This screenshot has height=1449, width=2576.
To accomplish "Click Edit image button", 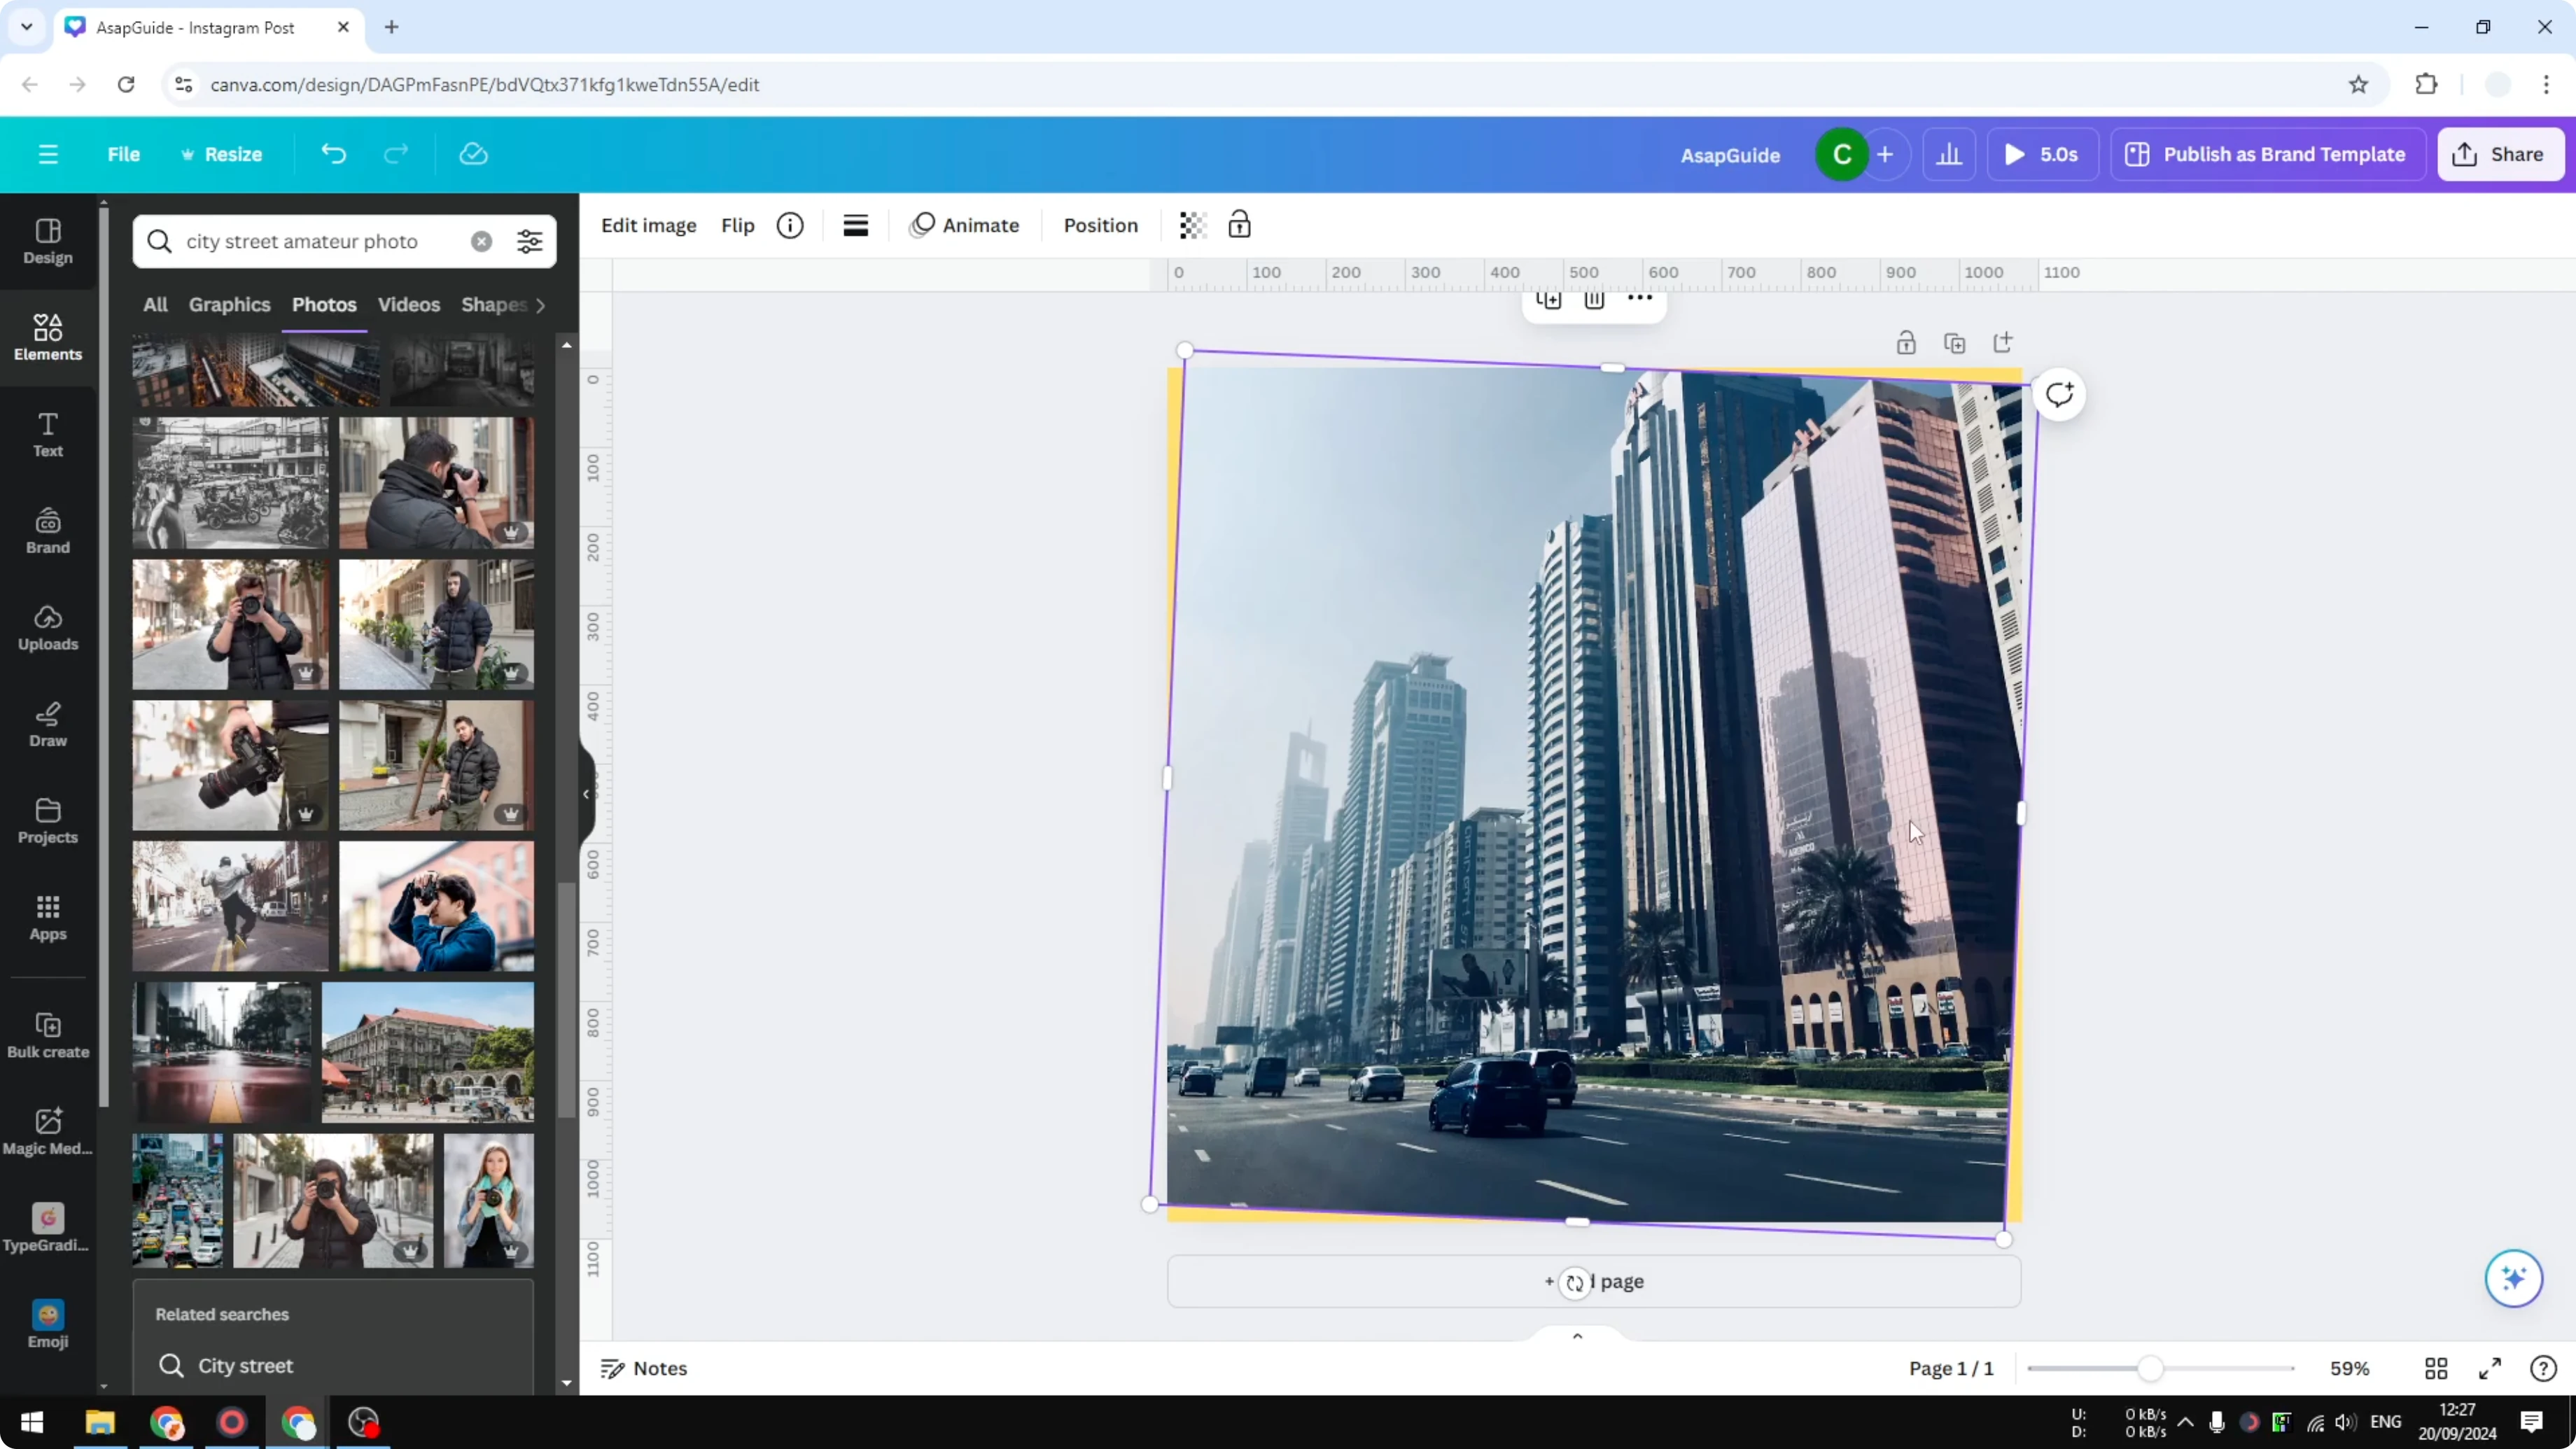I will tap(648, 225).
